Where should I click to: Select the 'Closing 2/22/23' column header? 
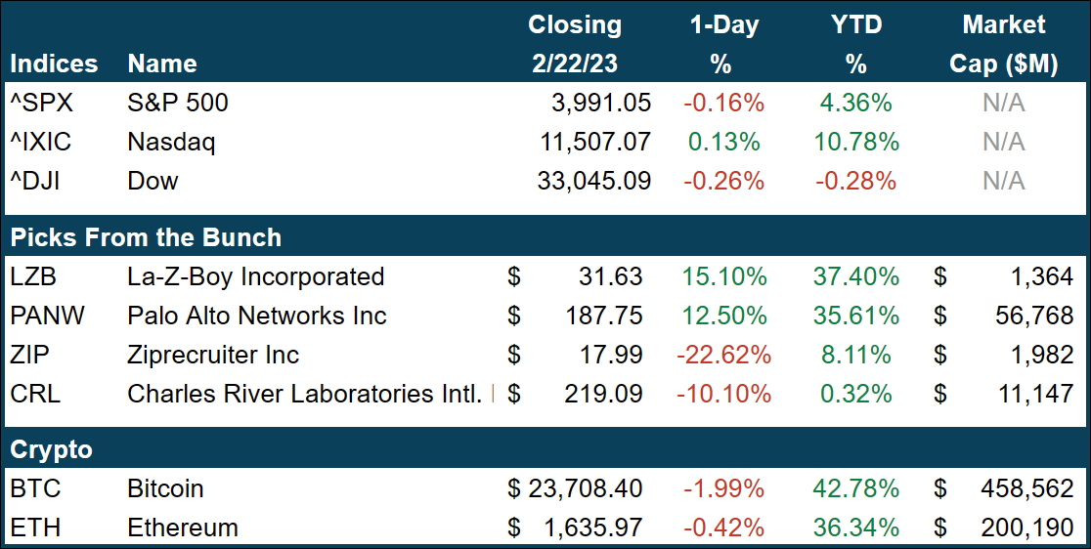[575, 44]
